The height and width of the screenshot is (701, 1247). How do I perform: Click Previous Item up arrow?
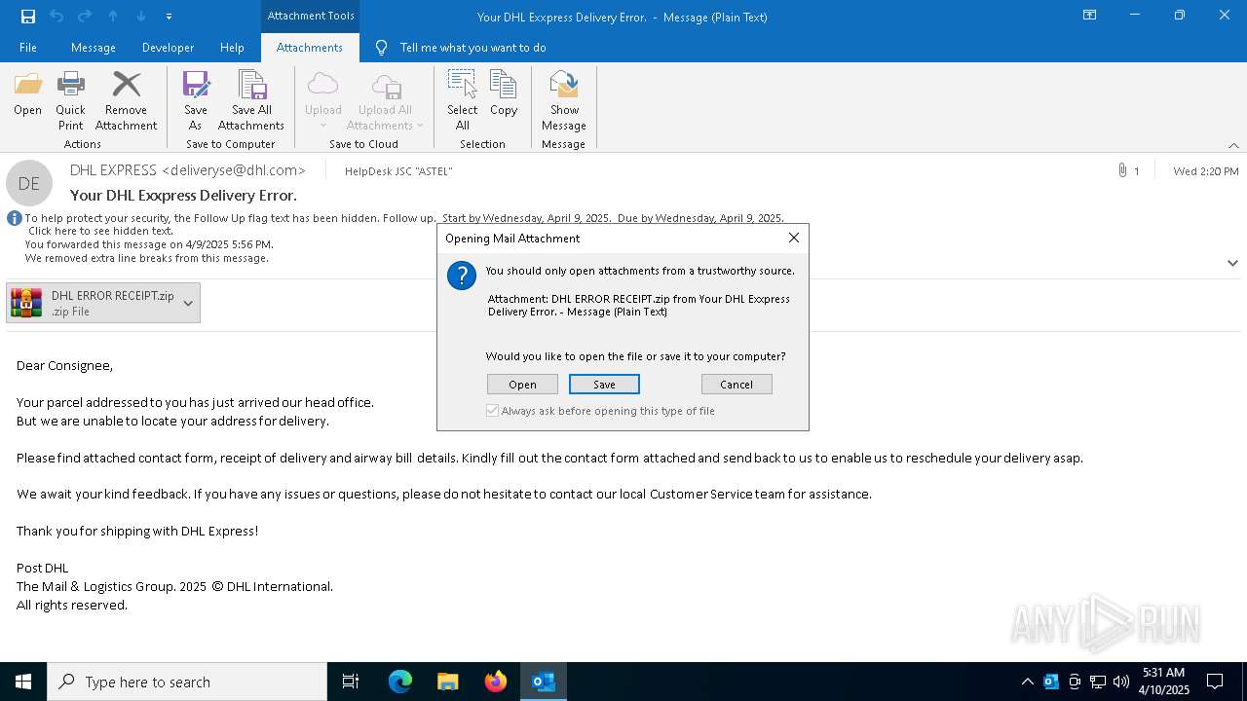point(113,17)
